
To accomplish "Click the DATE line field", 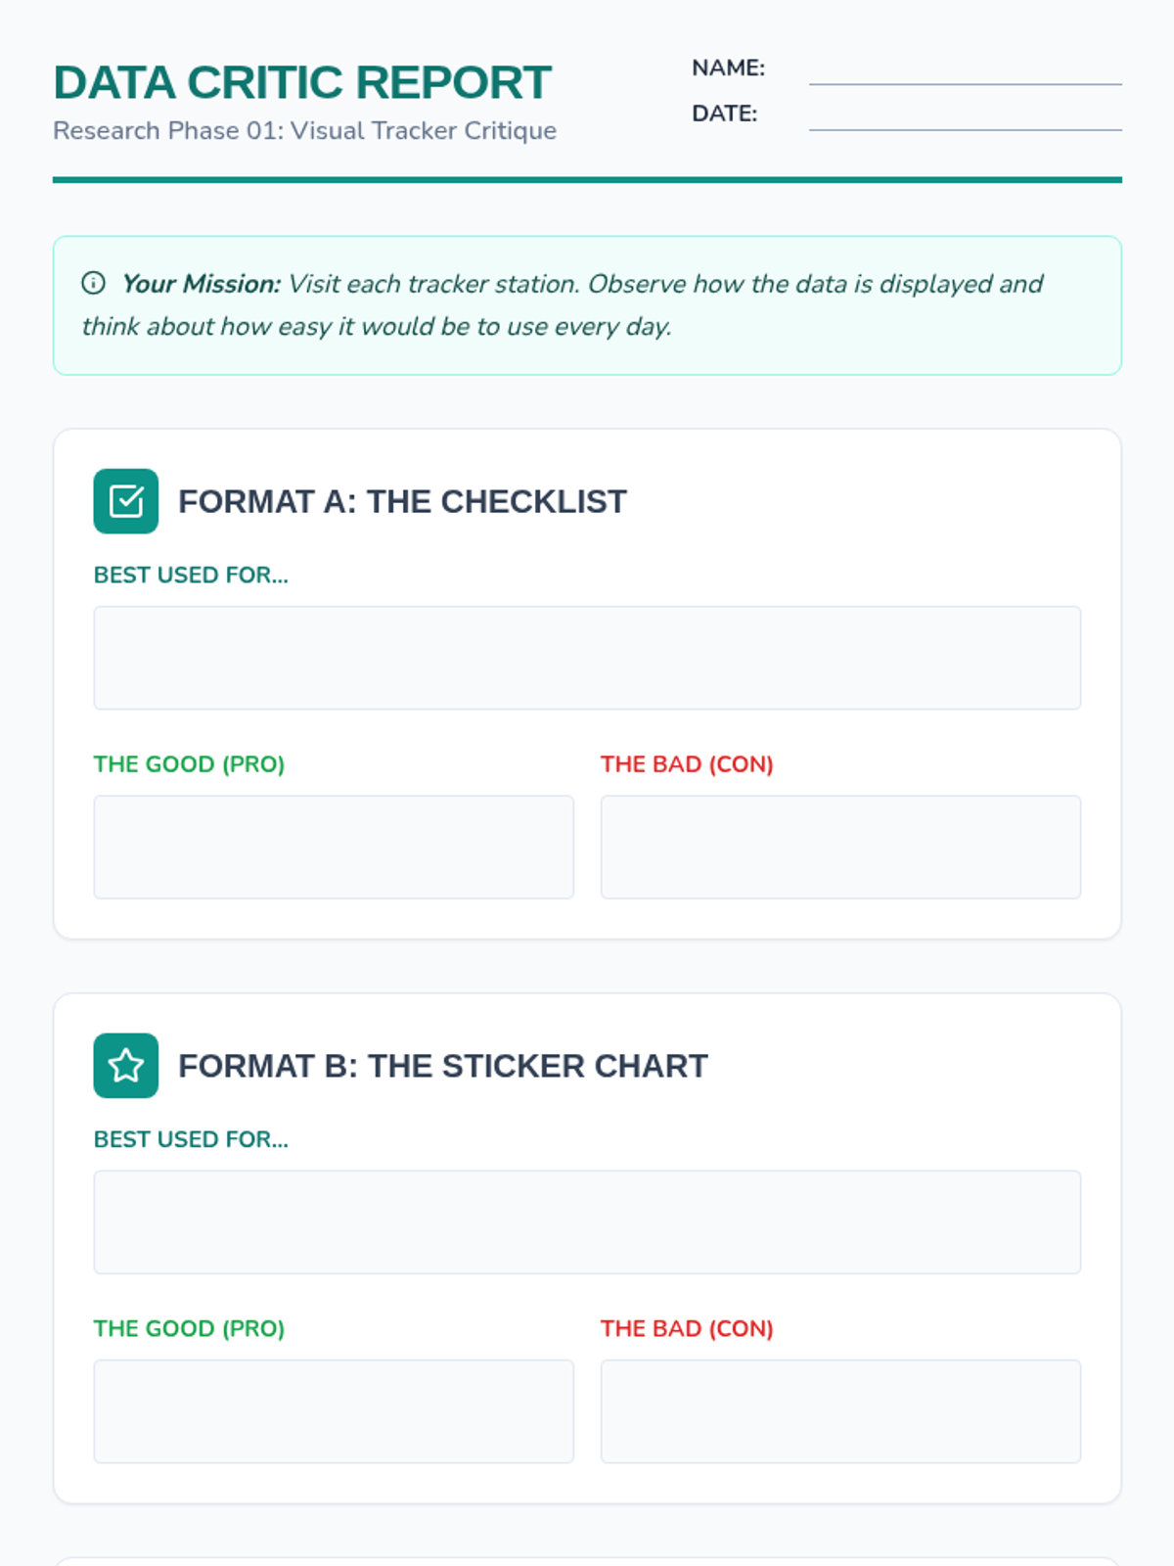I will point(965,115).
